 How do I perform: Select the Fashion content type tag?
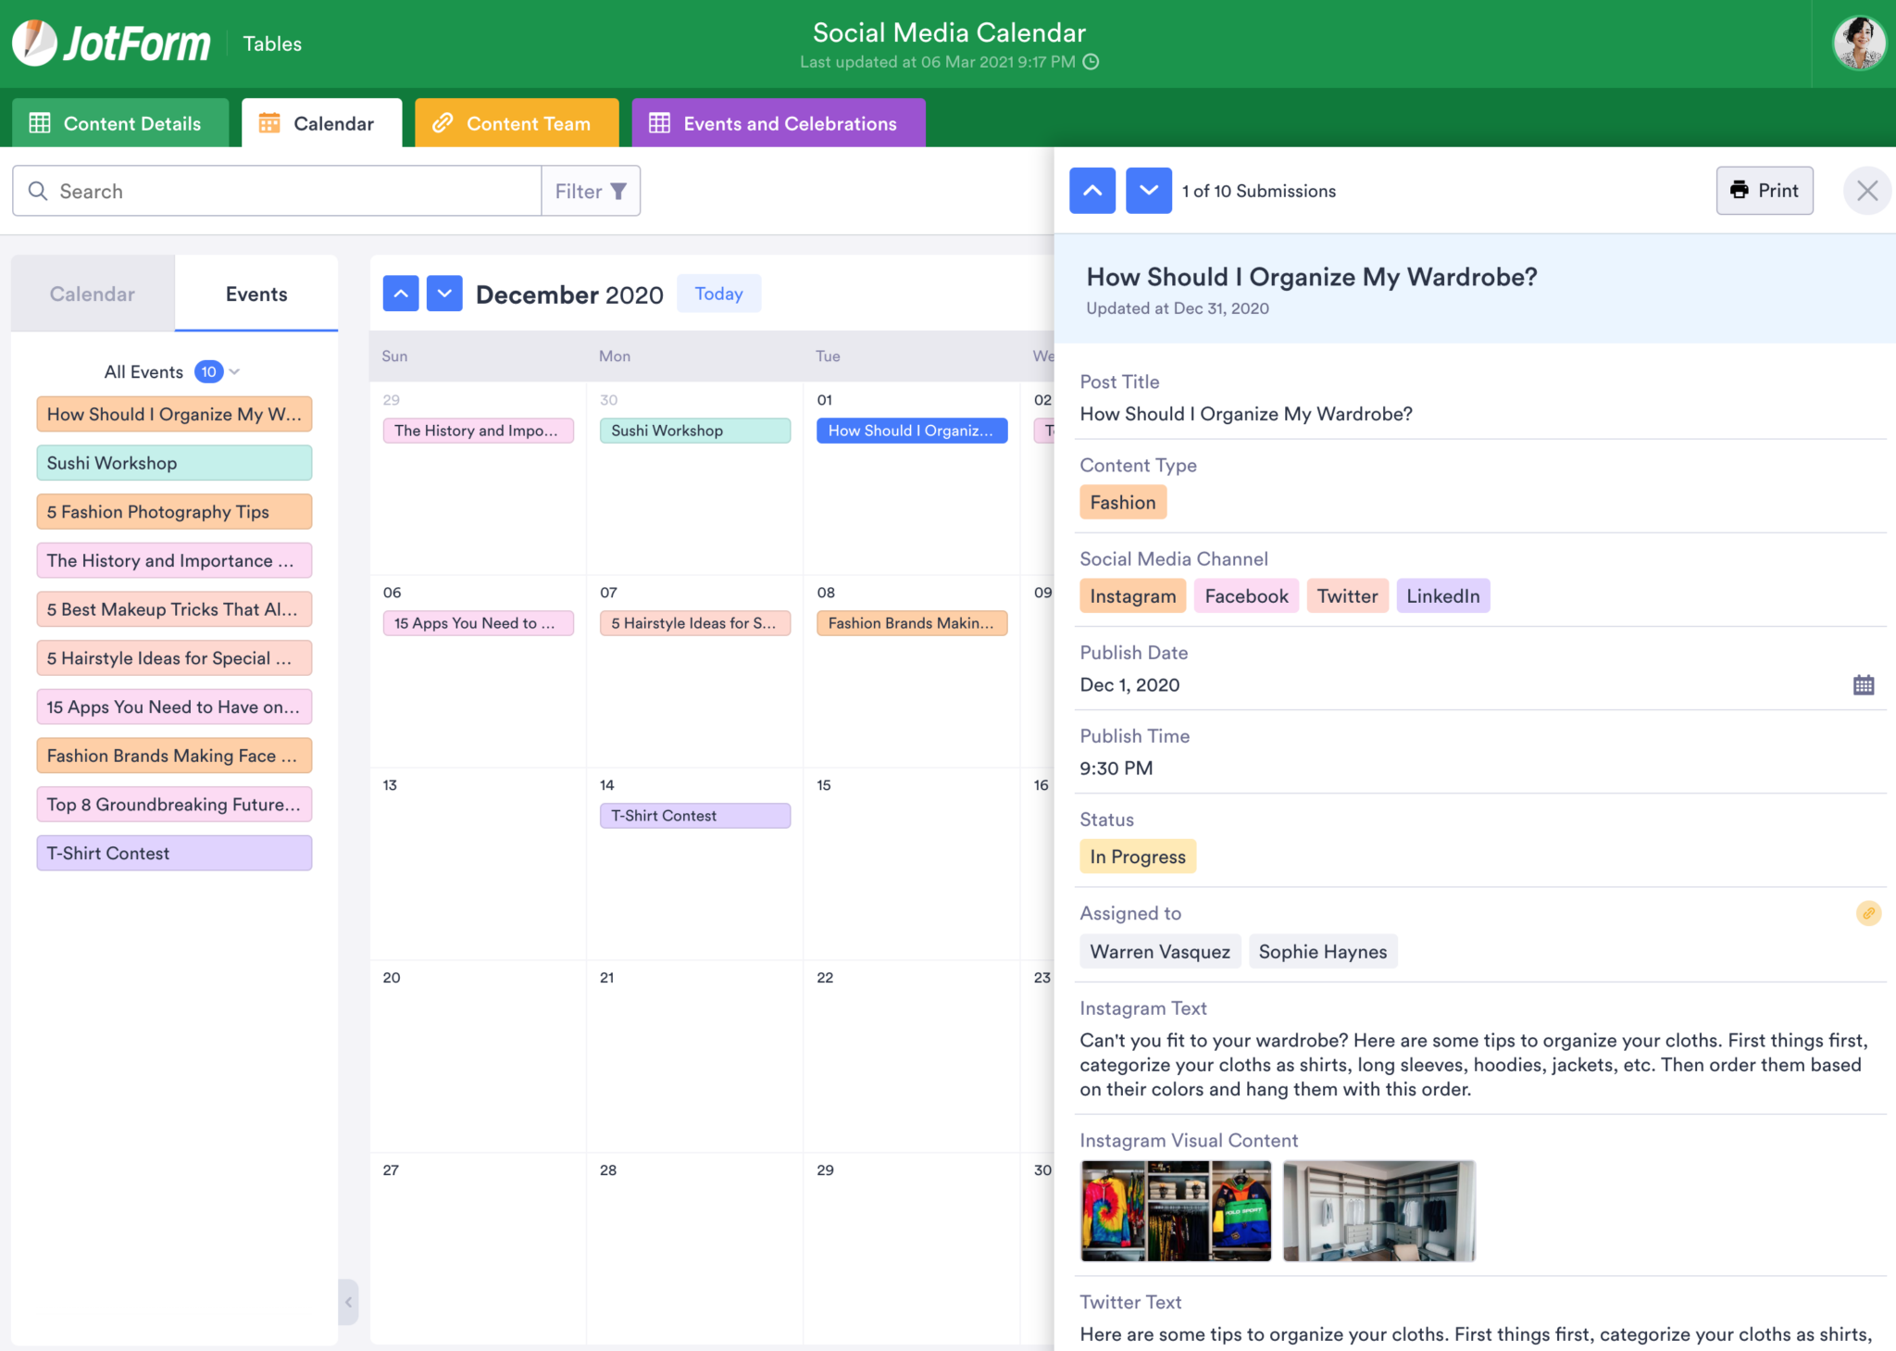(1122, 503)
